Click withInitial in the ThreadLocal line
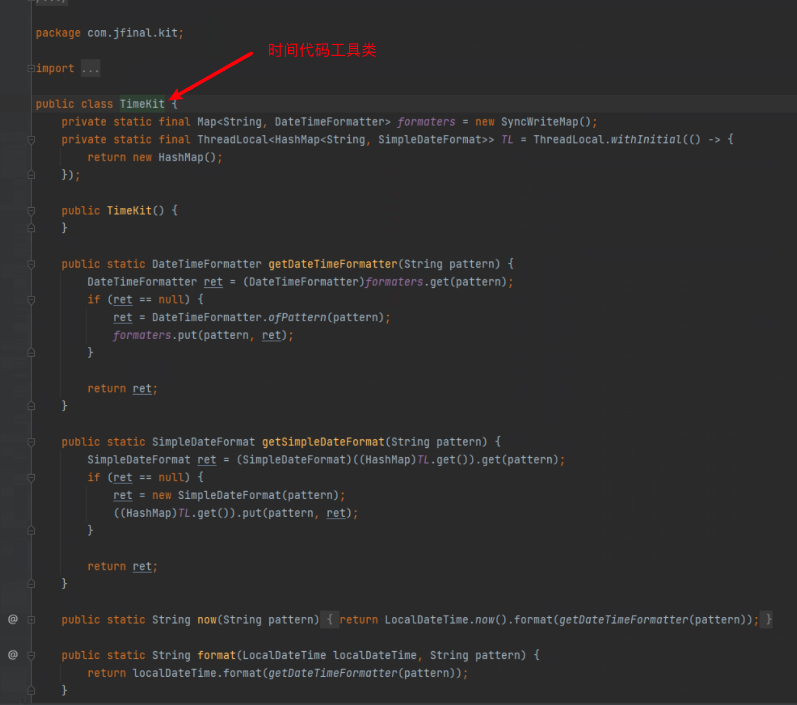The width and height of the screenshot is (797, 705). [645, 140]
